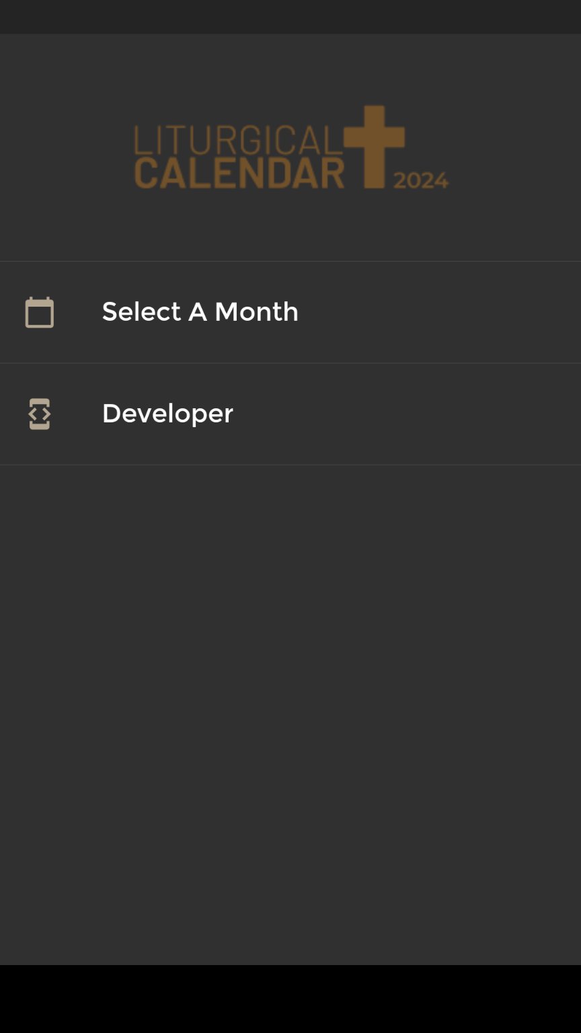Tap the black navigation bar at bottom
Viewport: 581px width, 1033px height.
(x=290, y=999)
